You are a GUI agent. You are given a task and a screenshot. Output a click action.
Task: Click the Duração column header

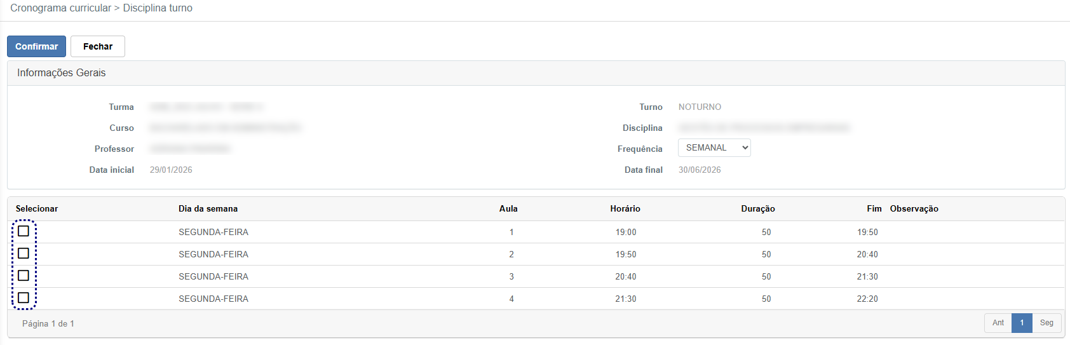coord(757,209)
